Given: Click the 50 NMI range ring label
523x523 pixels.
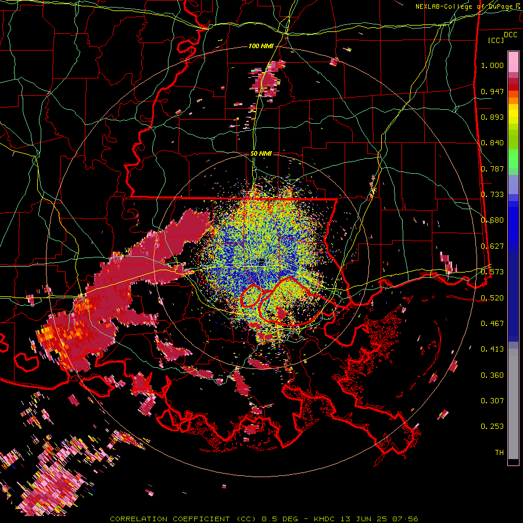Looking at the screenshot, I should click(261, 153).
